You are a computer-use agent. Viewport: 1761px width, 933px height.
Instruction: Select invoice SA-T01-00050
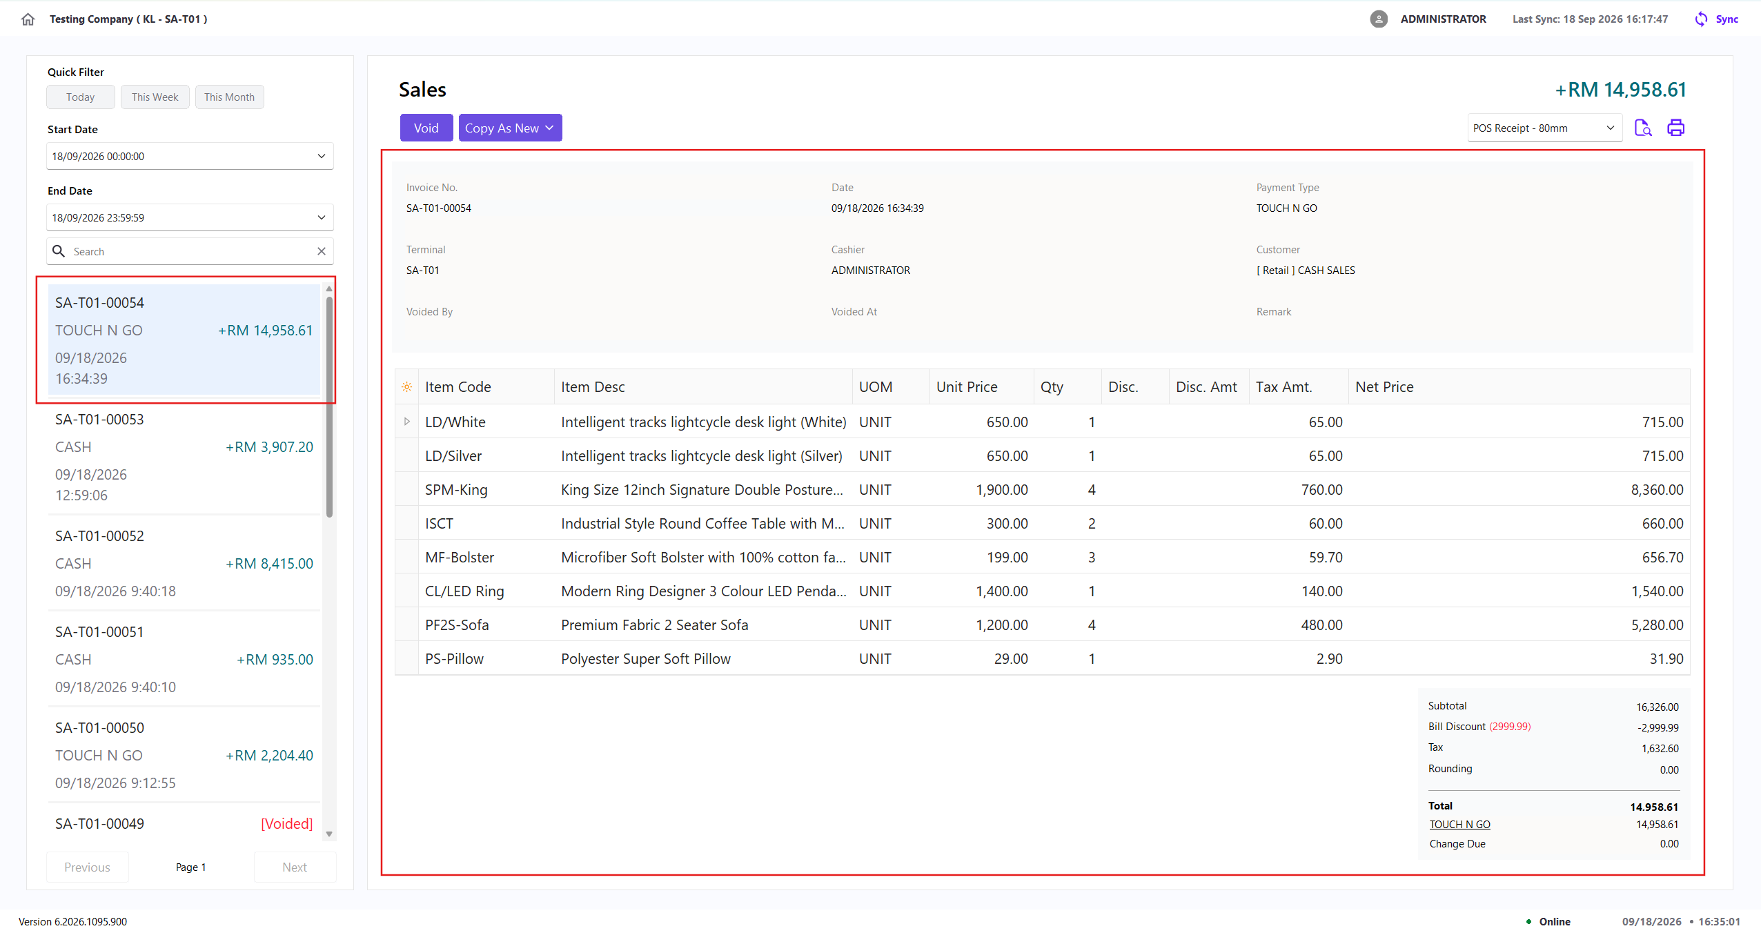[x=184, y=755]
